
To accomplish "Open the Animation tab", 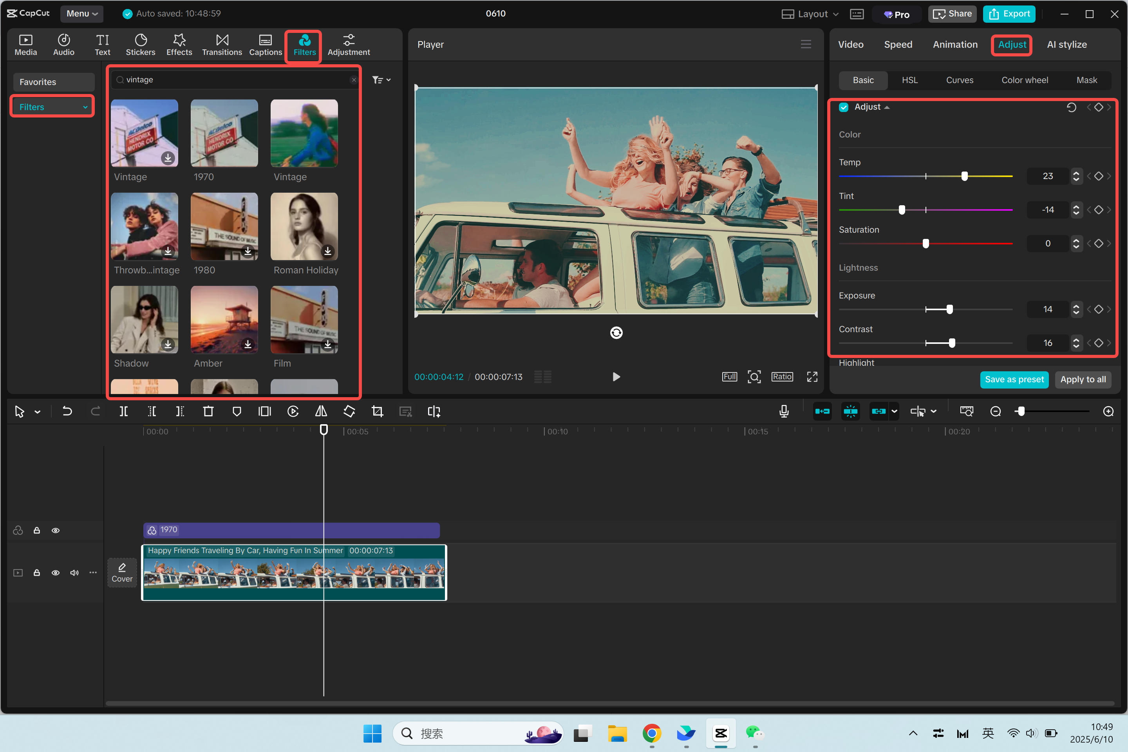I will (955, 45).
